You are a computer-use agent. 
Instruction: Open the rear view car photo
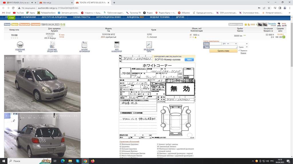point(42,136)
